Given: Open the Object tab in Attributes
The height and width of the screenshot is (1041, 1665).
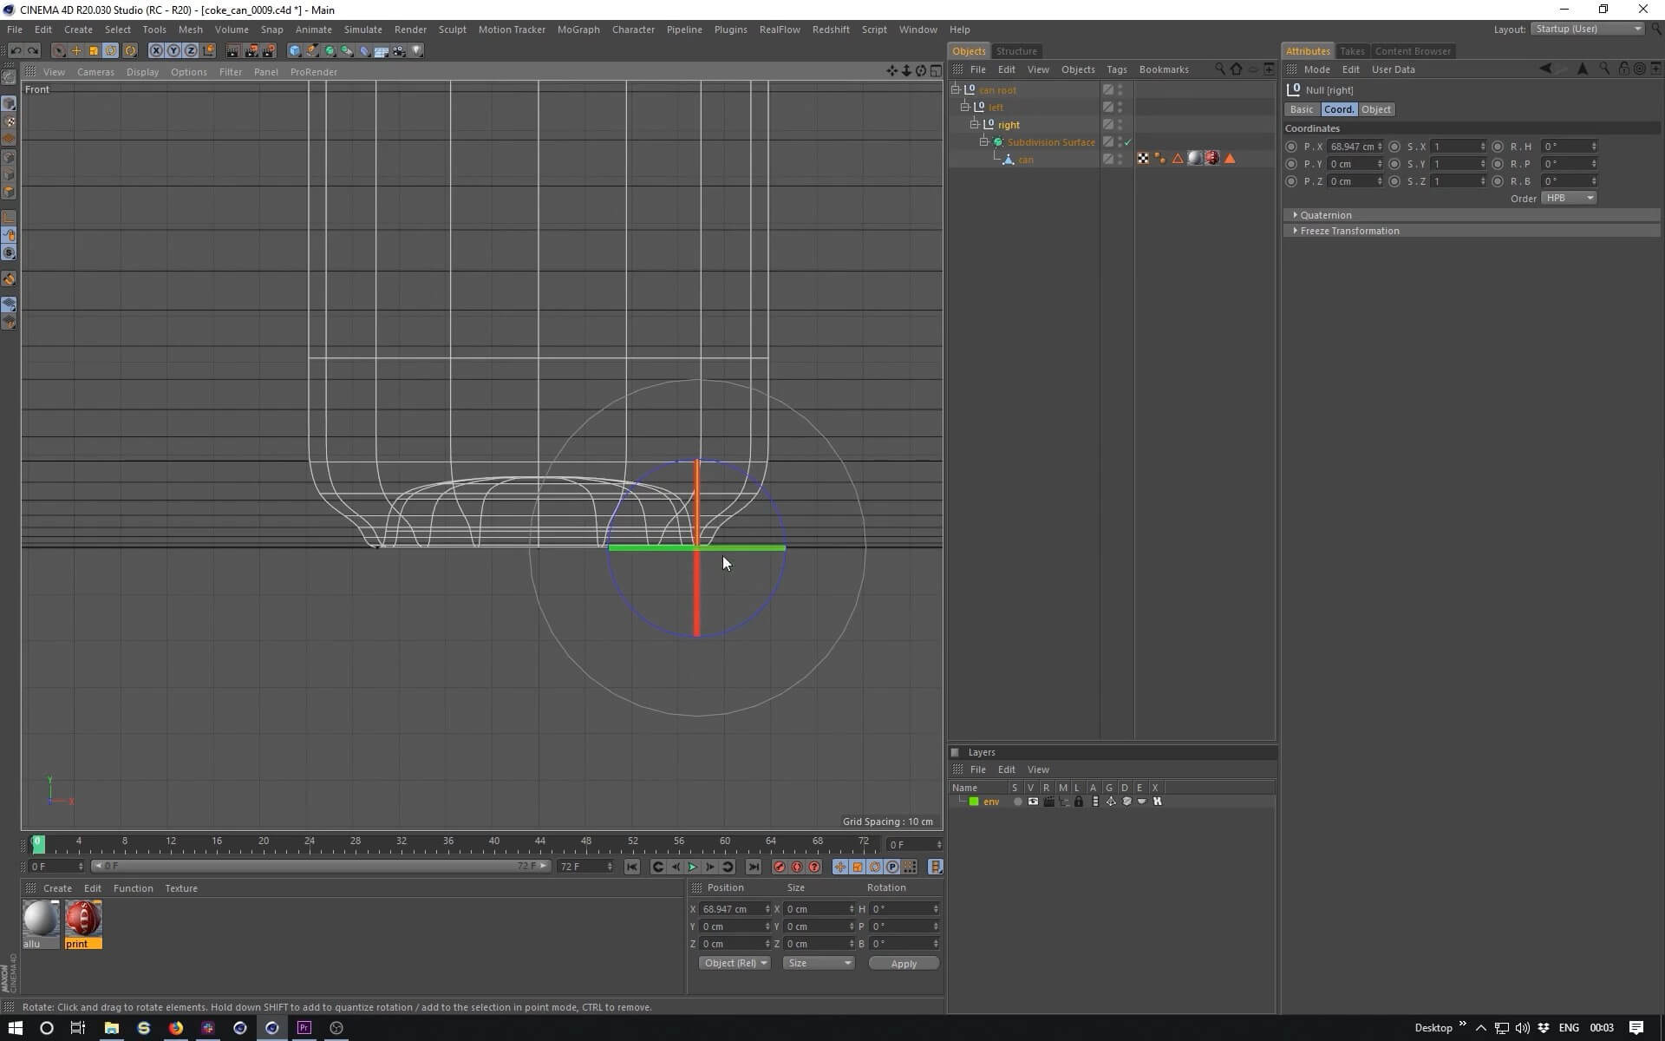Looking at the screenshot, I should click(1375, 109).
